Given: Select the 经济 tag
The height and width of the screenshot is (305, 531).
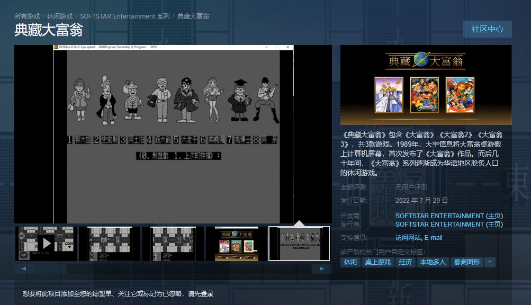Looking at the screenshot, I should click(x=406, y=262).
